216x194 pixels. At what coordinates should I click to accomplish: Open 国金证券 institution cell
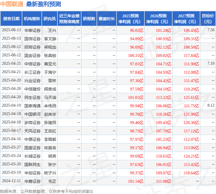[32, 56]
